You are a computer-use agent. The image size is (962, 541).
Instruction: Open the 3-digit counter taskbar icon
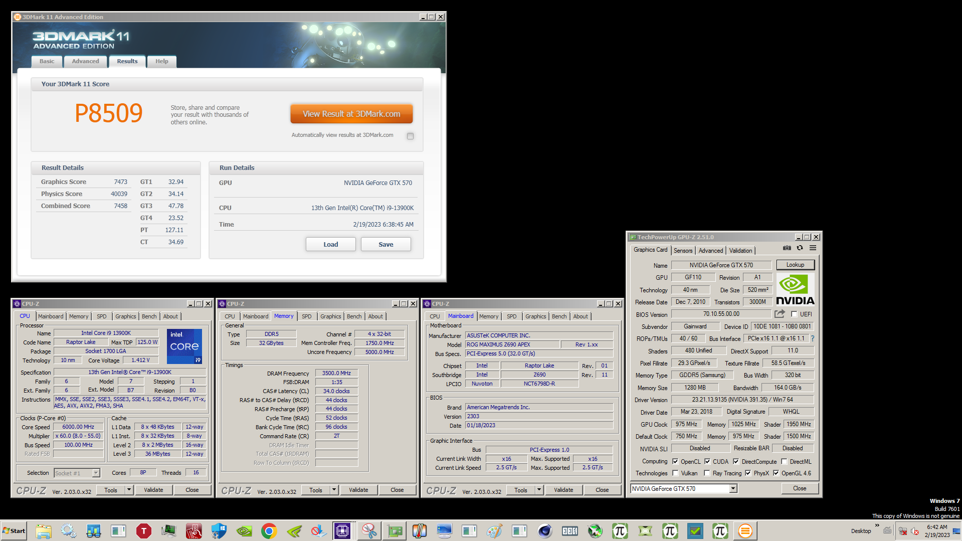570,530
